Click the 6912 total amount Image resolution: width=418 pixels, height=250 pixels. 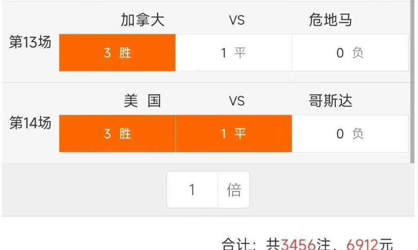point(363,242)
